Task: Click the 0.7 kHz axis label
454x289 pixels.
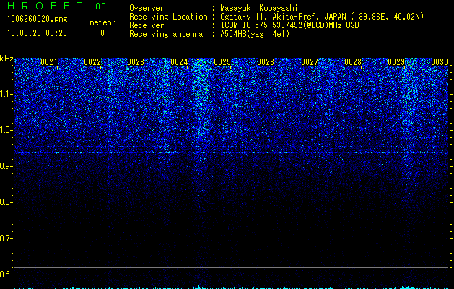Action: 6,238
